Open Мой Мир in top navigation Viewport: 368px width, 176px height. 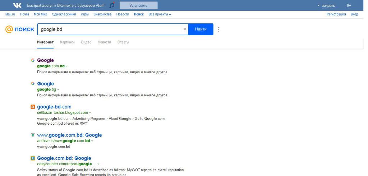pos(40,14)
